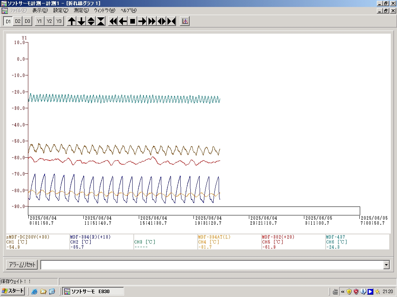Click inside the alarm message field
Image resolution: width=397 pixels, height=297 pixels.
point(212,265)
